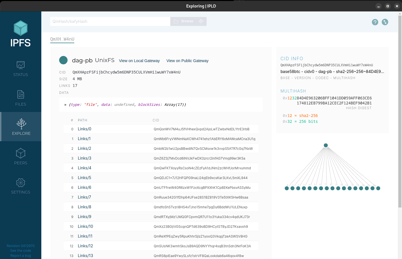Open Links/11
Viewport: 402px width, 259px height.
click(85, 236)
